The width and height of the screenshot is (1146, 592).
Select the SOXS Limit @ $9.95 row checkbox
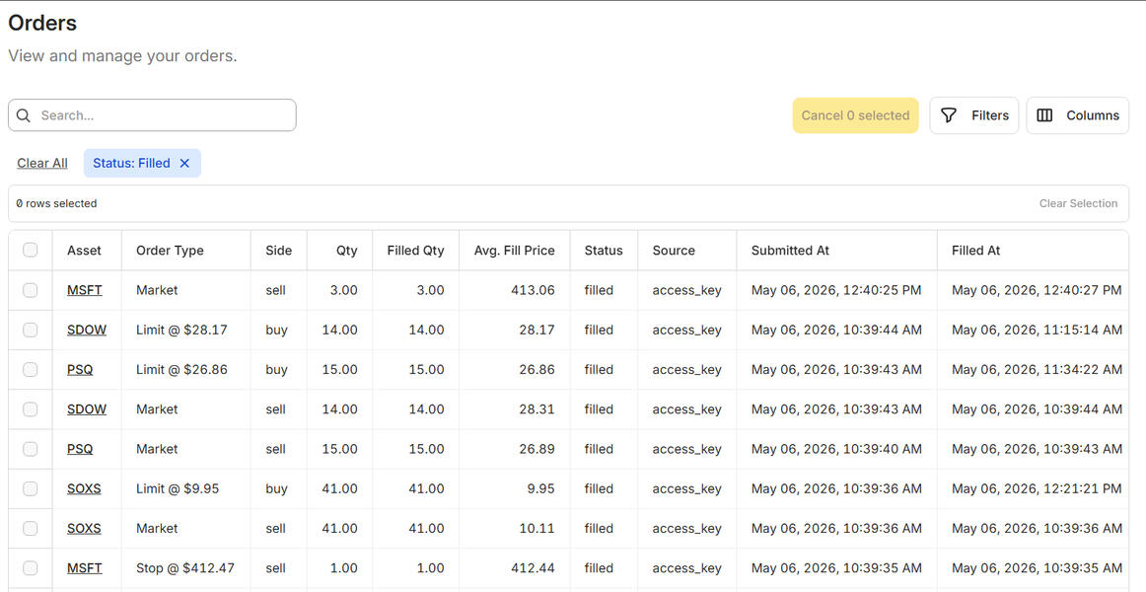click(30, 489)
